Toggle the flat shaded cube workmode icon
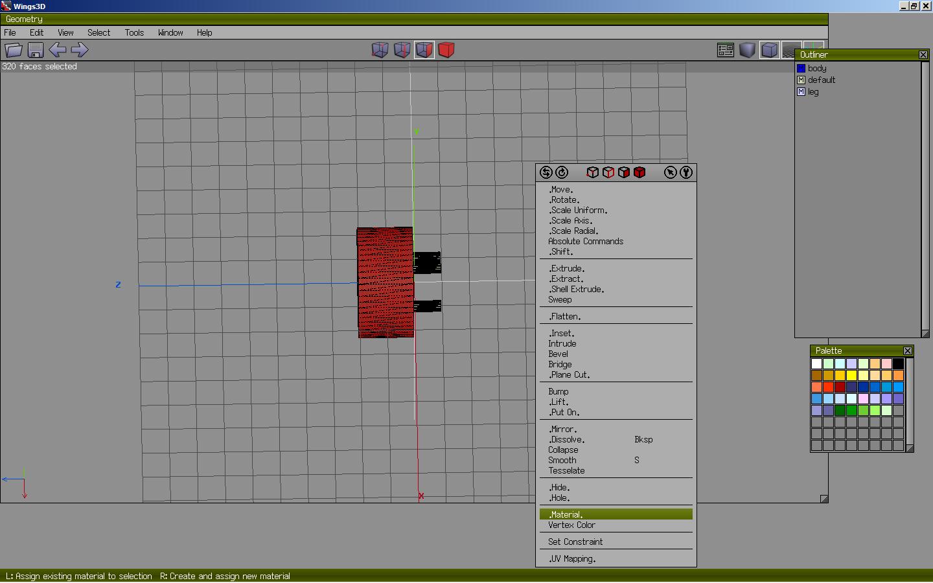933x583 pixels. (x=769, y=50)
